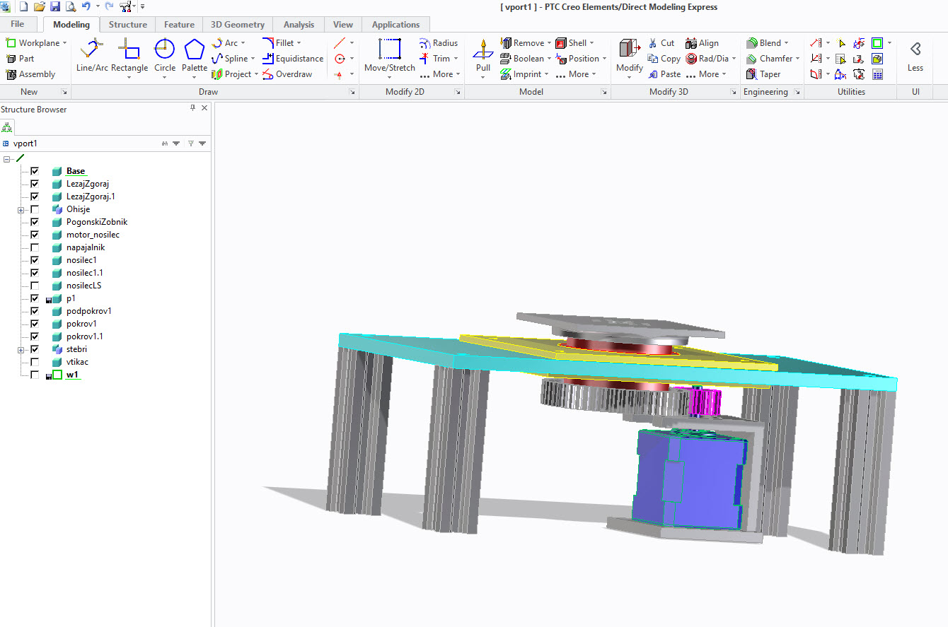948x627 pixels.
Task: Select the Line/Arc drawing tool
Action: coord(92,55)
